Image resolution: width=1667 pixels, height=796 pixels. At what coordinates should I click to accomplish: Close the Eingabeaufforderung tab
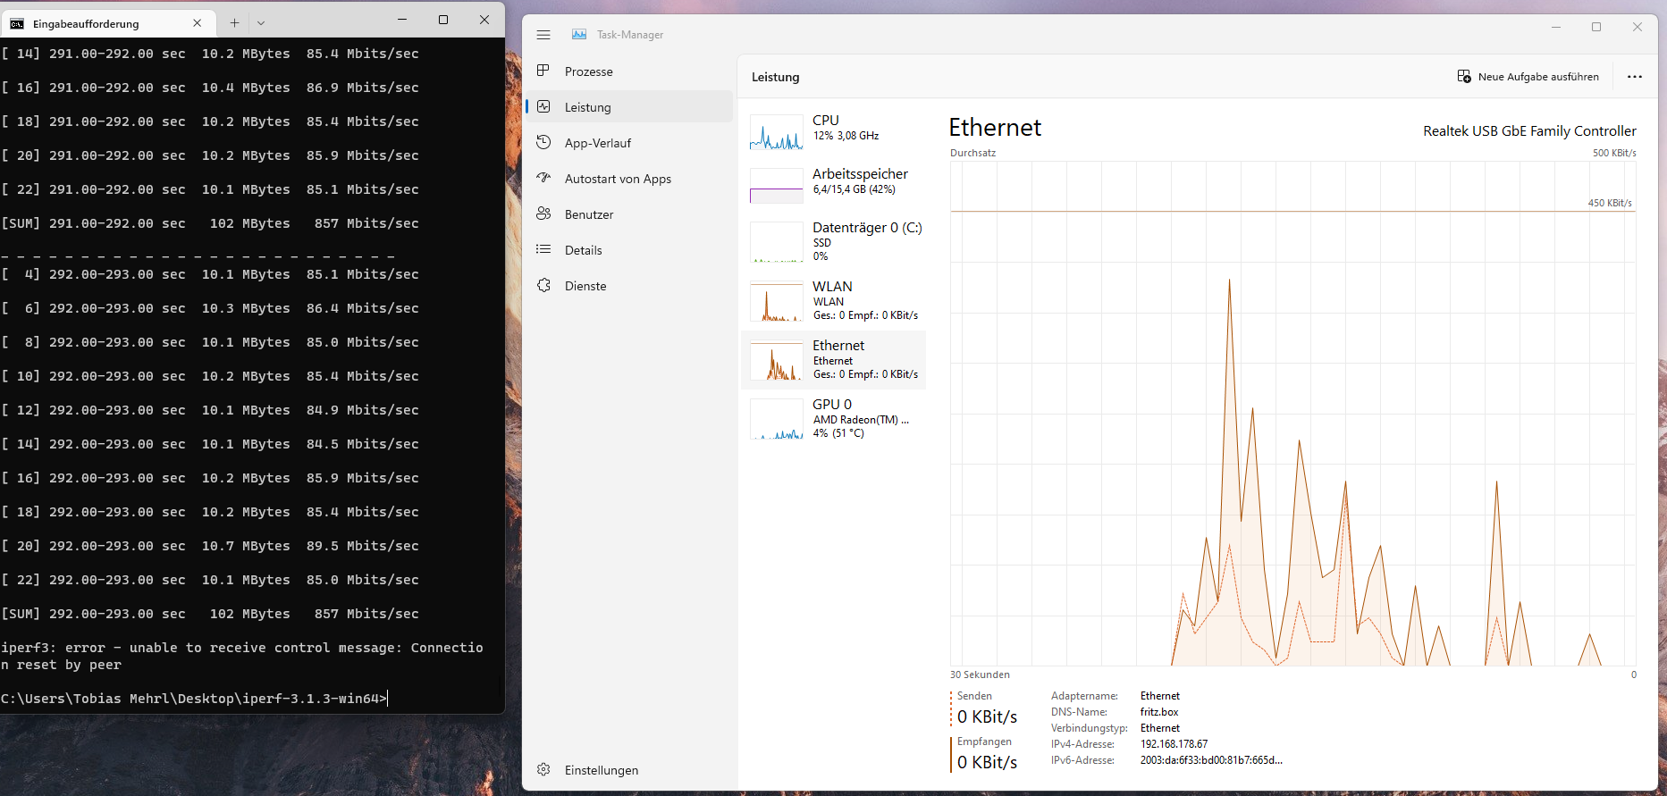(x=198, y=23)
